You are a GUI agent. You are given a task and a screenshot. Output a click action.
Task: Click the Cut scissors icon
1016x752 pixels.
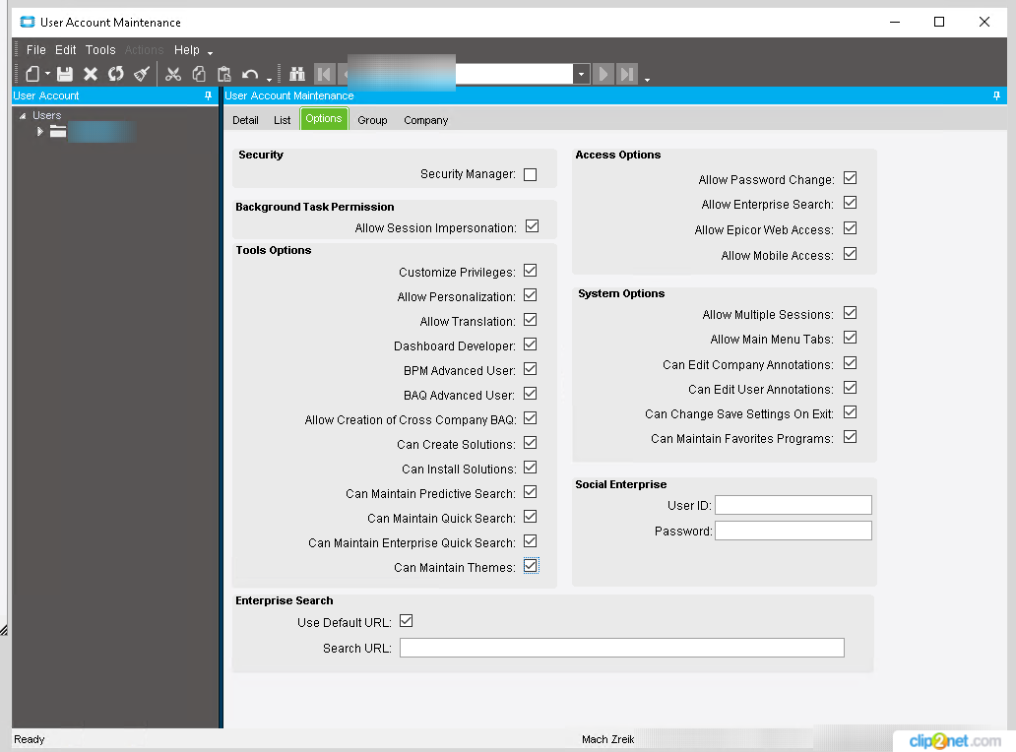[x=173, y=74]
